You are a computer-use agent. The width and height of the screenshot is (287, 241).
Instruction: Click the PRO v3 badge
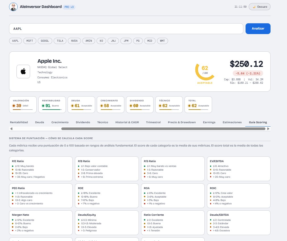point(69,7)
